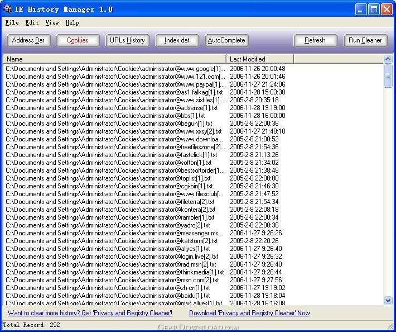The image size is (396, 332).
Task: Open the File menu
Action: point(12,22)
